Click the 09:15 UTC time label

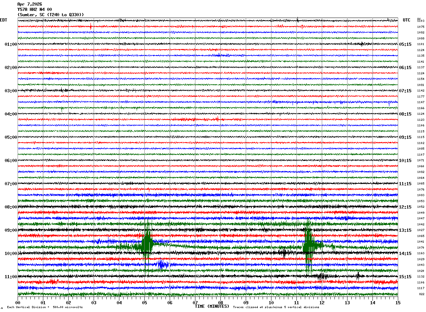tap(405, 137)
